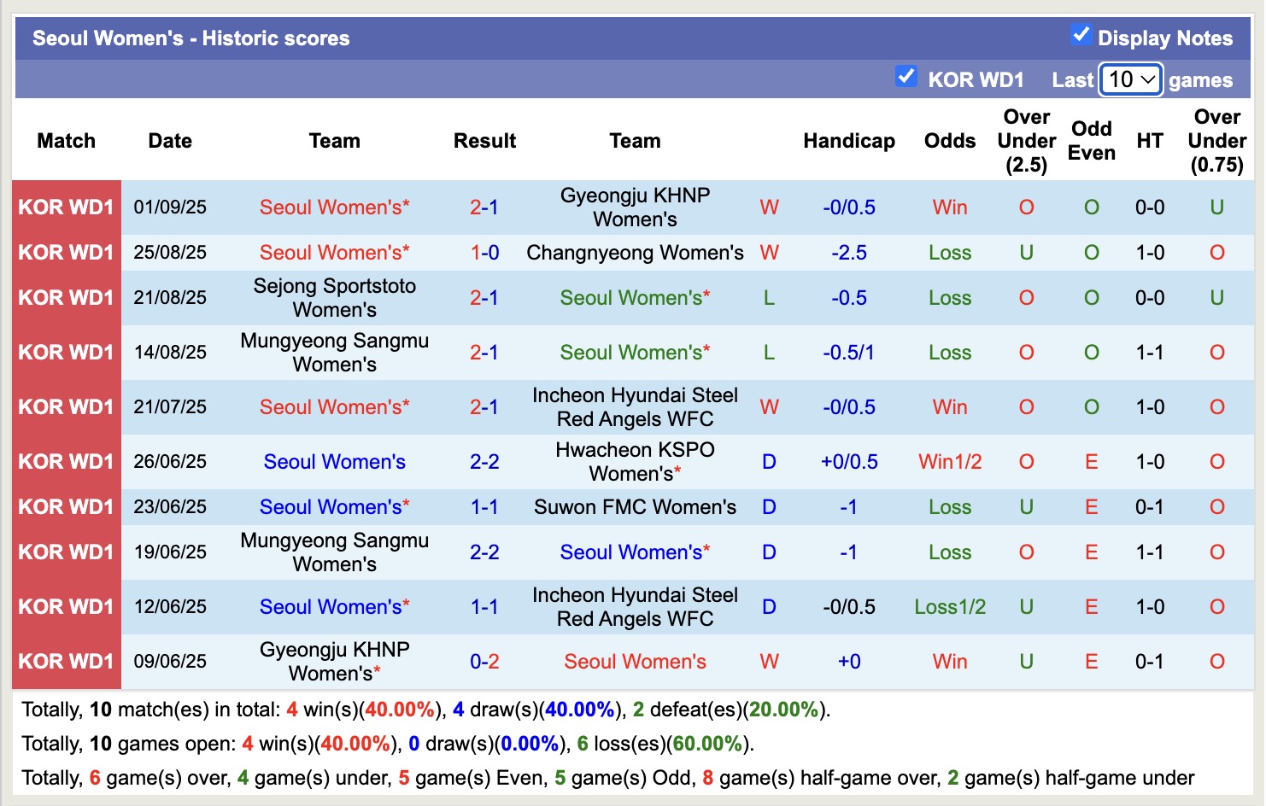Open the Last games count dropdown
Screen dimensions: 1266x806
pyautogui.click(x=1129, y=79)
